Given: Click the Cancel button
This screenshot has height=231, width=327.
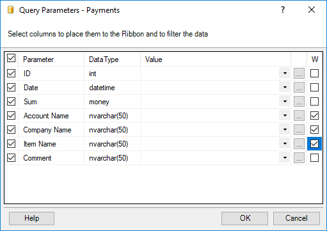Looking at the screenshot, I should pyautogui.click(x=296, y=218).
